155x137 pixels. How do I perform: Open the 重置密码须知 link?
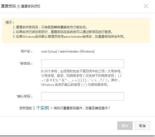point(31,6)
